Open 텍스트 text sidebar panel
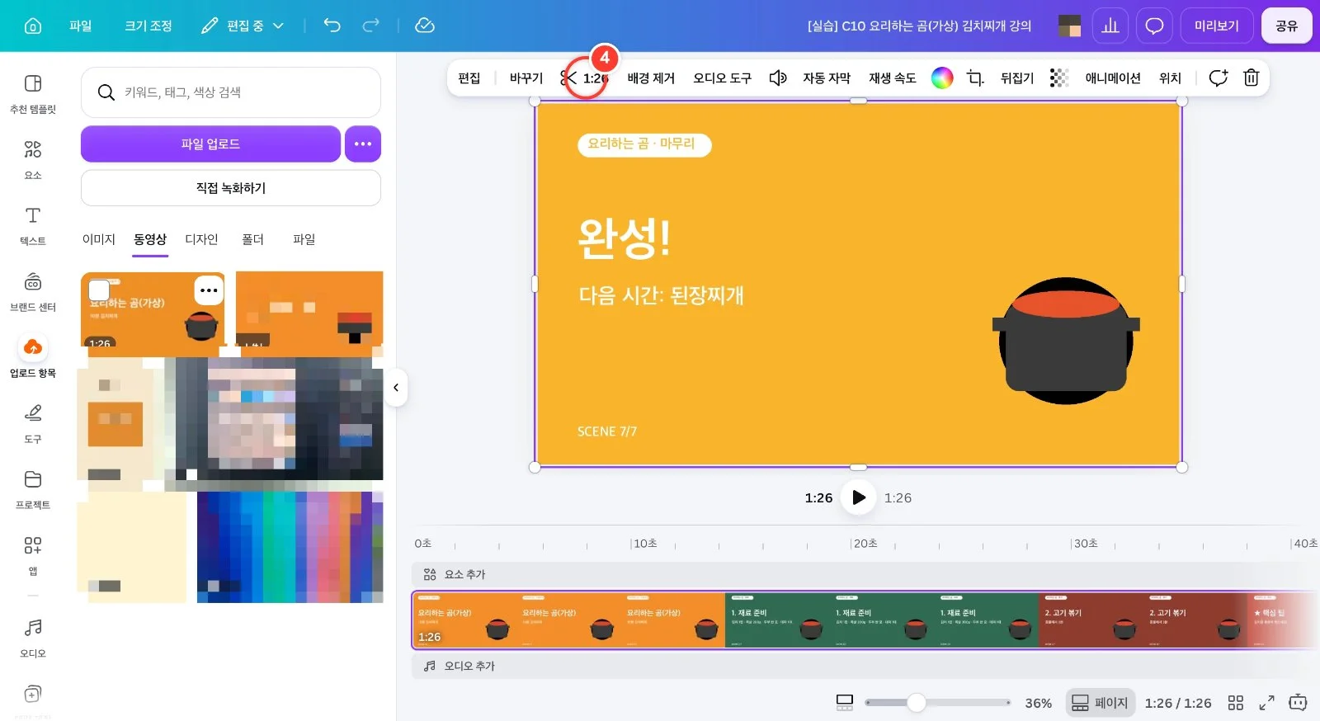This screenshot has height=721, width=1320. click(33, 225)
